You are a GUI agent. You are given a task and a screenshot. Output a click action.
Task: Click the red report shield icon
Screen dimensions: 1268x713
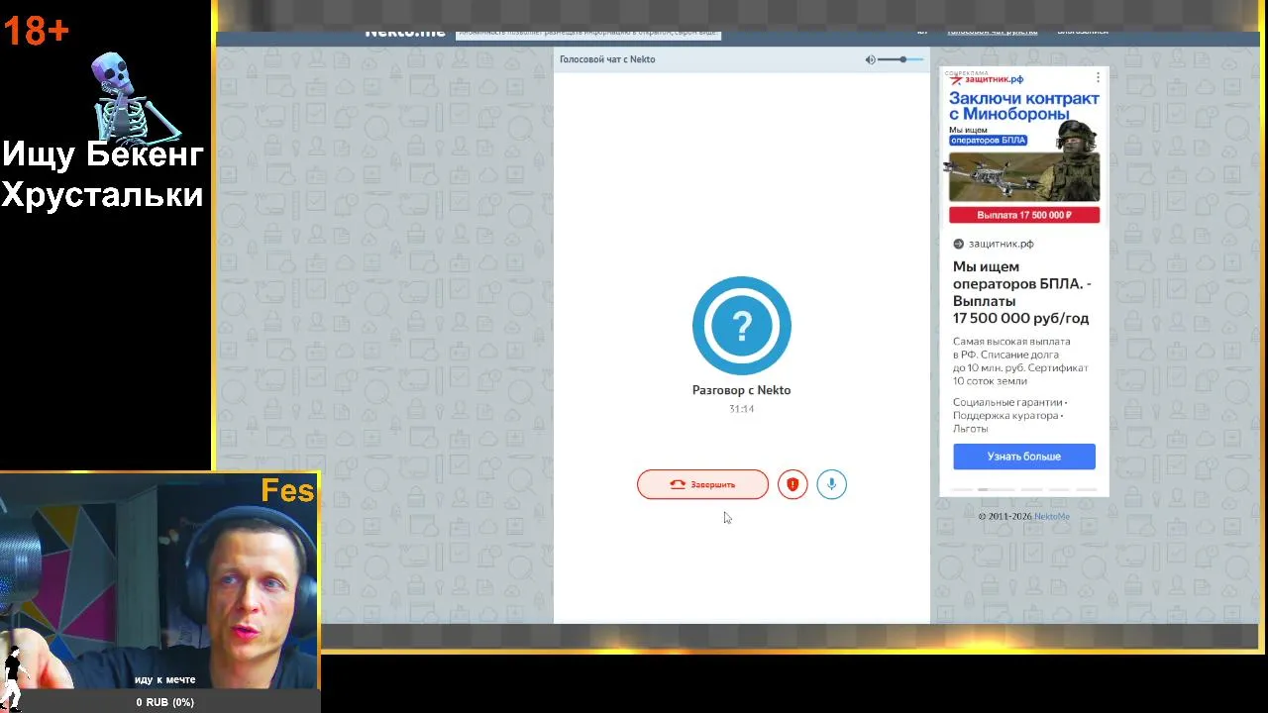792,484
